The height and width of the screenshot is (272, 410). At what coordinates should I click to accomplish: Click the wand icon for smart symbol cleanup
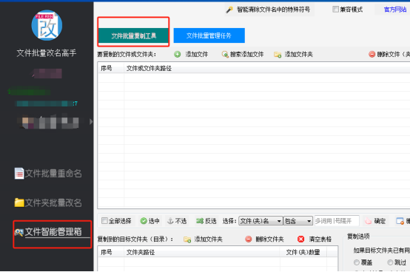pyautogui.click(x=229, y=10)
